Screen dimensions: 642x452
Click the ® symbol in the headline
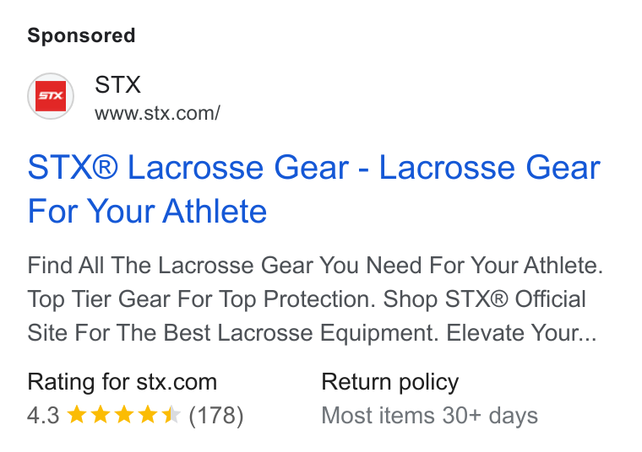point(106,167)
